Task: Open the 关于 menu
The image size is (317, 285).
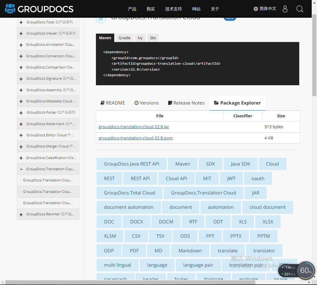Action: pyautogui.click(x=215, y=9)
